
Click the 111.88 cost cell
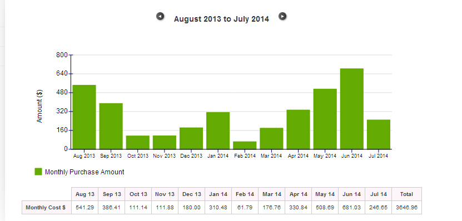[165, 208]
